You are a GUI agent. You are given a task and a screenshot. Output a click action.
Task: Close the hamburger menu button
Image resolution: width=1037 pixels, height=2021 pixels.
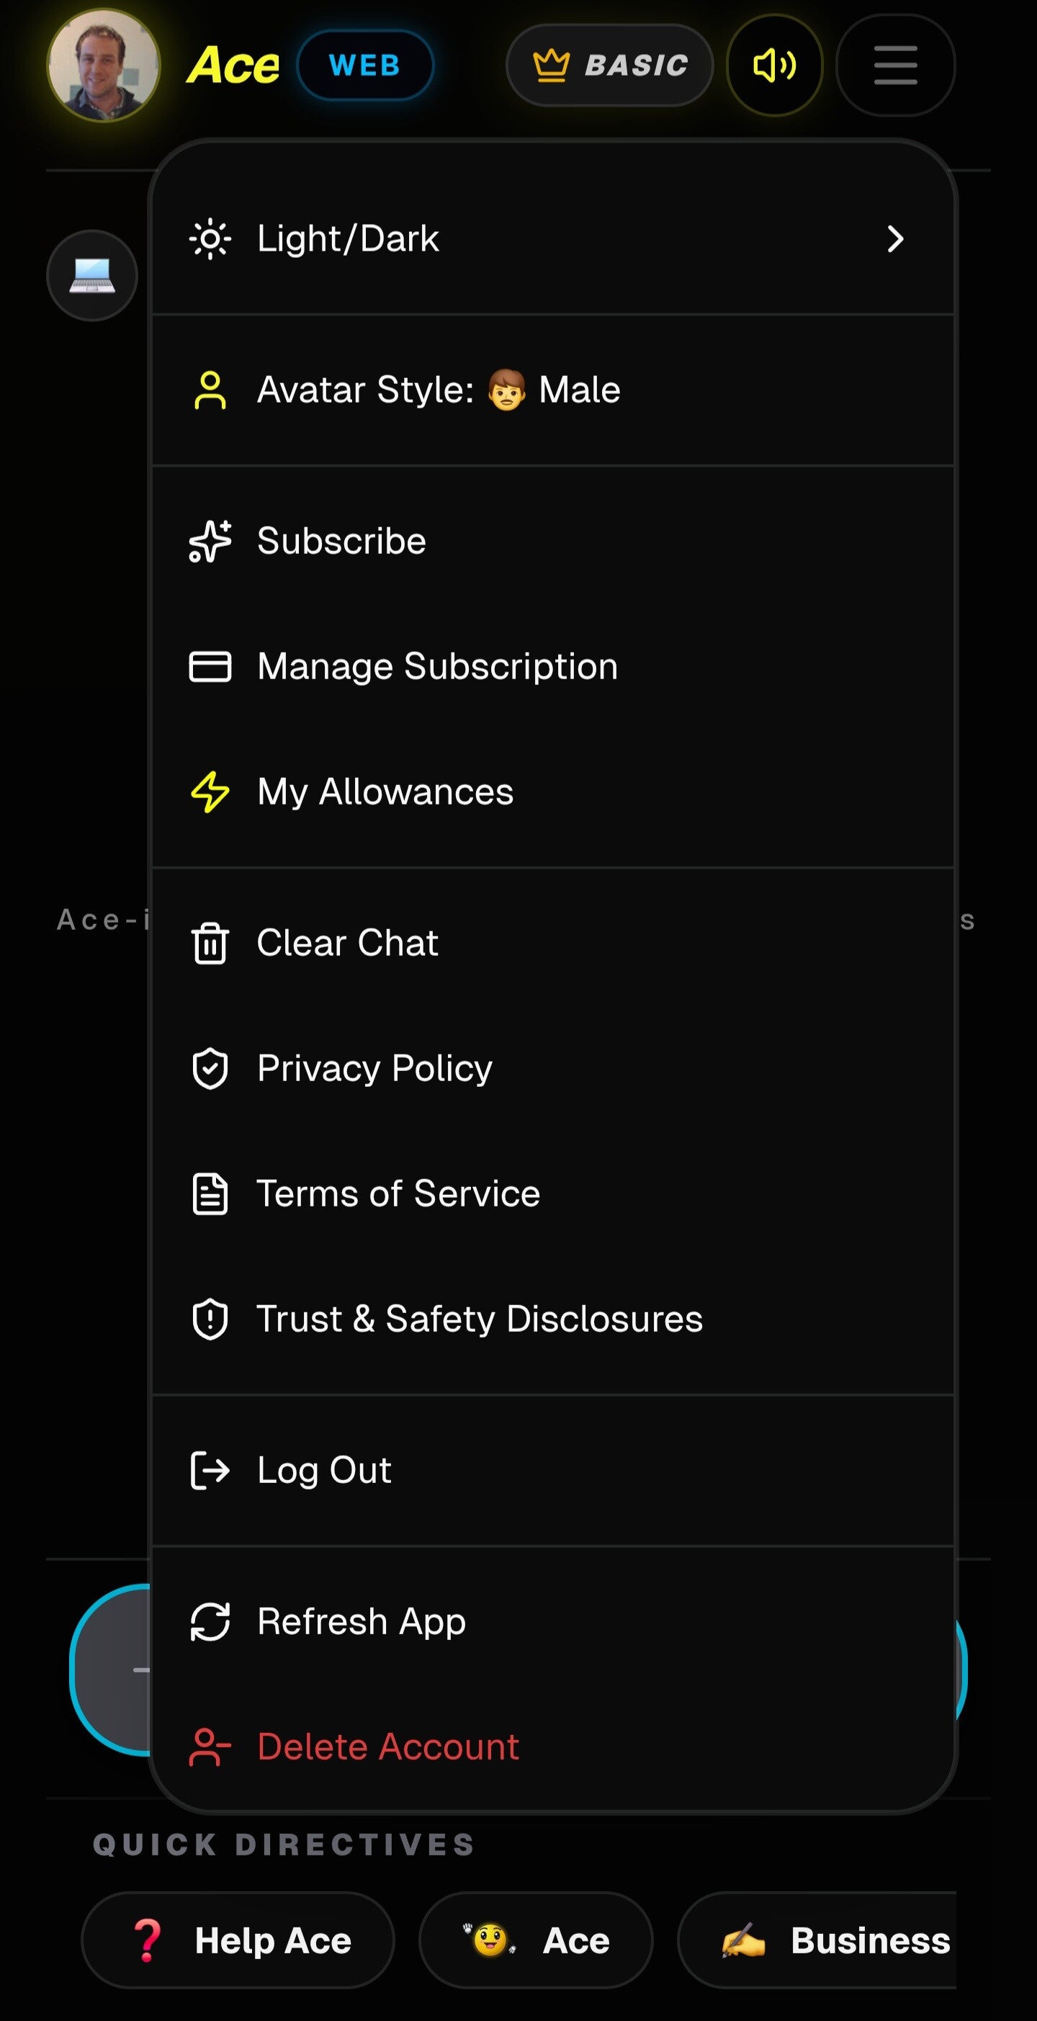tap(895, 65)
